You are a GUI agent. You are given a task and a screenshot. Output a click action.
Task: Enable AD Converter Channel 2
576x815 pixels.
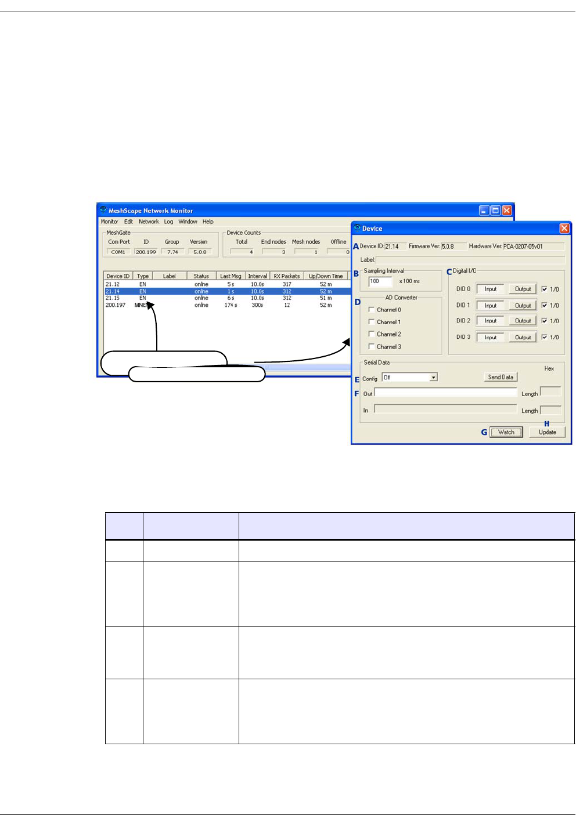[x=372, y=334]
